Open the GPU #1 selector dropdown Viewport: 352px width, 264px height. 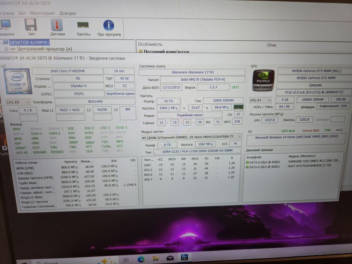[260, 100]
